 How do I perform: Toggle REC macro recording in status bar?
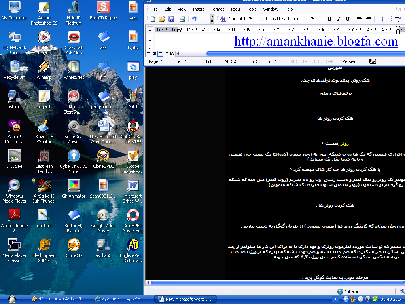point(294,61)
